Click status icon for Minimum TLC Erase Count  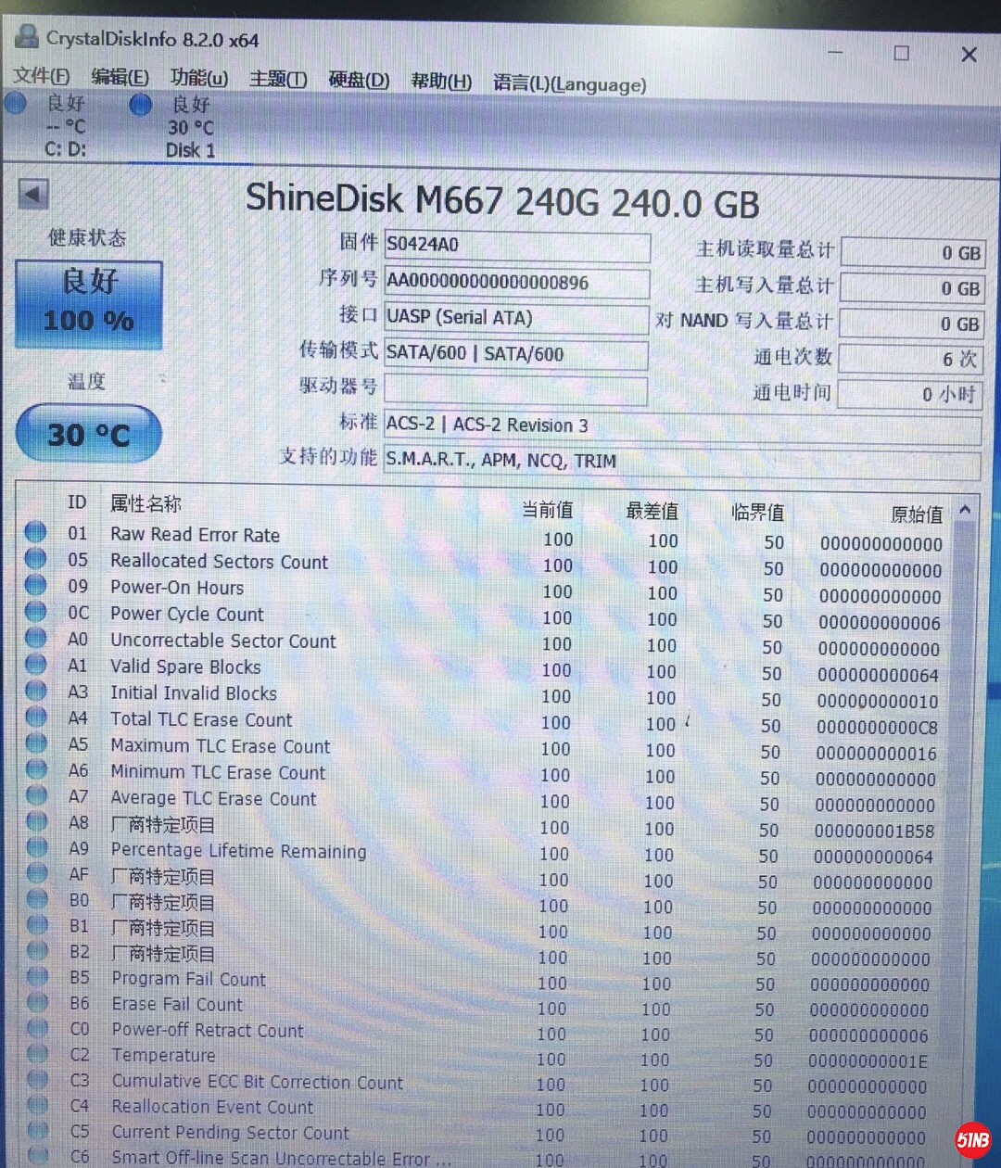point(36,768)
